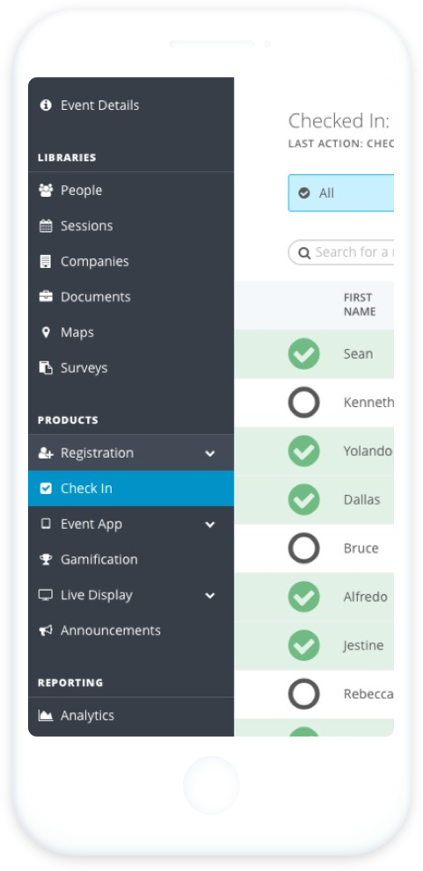
Task: Open the Documents briefcase icon
Action: (x=46, y=296)
